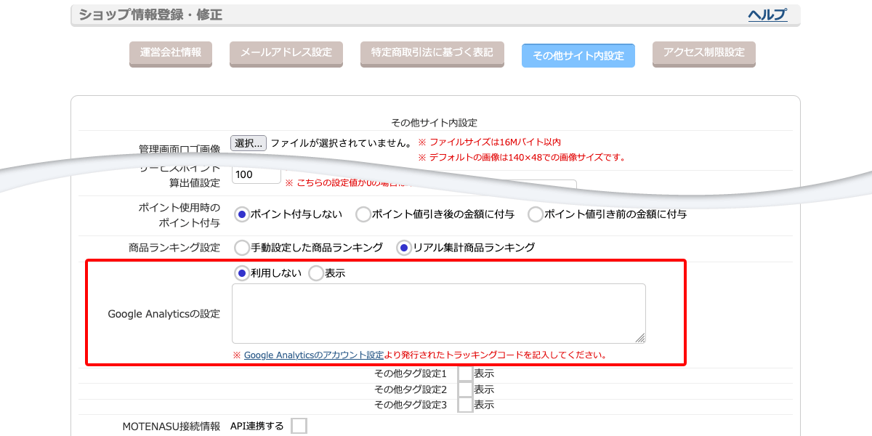Check the API連携する checkbox
The image size is (872, 436).
(x=299, y=426)
